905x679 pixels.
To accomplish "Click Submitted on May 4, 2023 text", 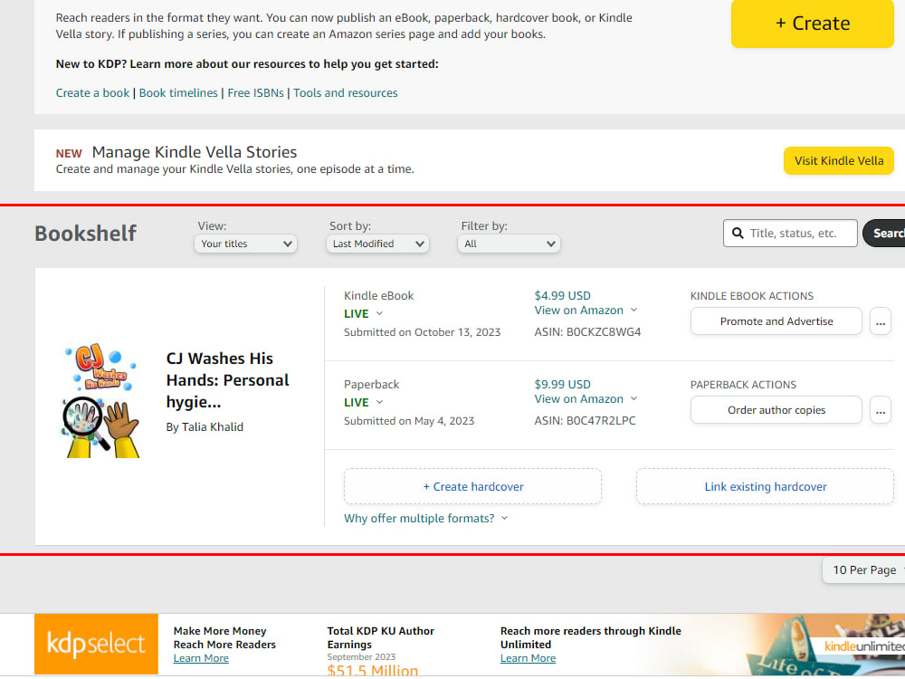I will 409,421.
